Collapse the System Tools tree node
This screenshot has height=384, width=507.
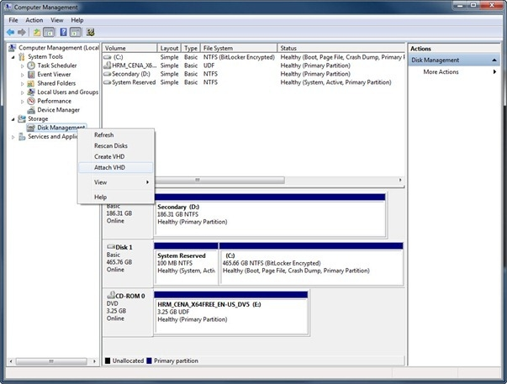click(13, 57)
